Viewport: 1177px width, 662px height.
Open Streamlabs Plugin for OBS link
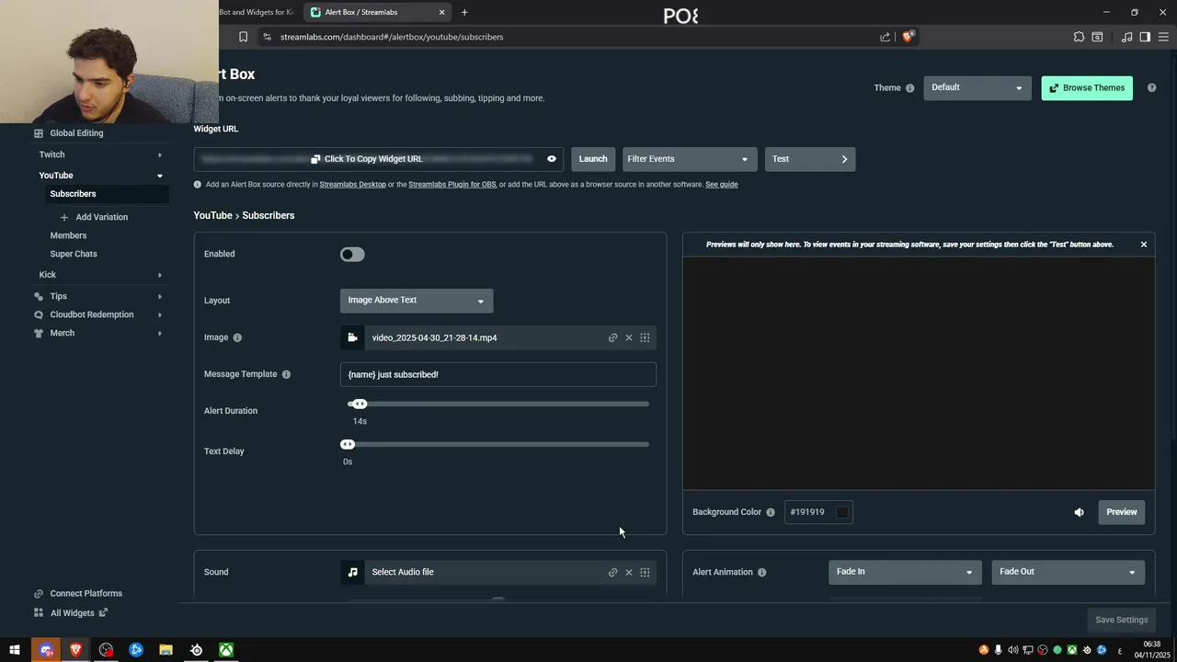click(452, 185)
